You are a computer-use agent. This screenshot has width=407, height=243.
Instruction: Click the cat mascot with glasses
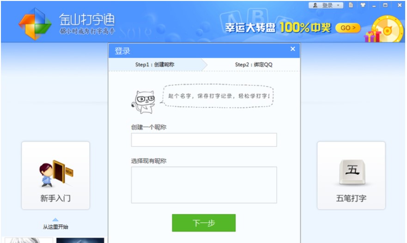tap(144, 102)
